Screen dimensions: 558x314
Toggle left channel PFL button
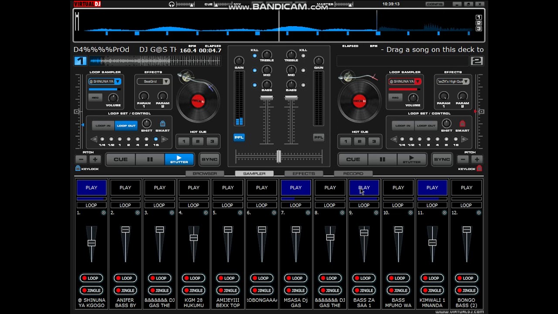tap(239, 137)
